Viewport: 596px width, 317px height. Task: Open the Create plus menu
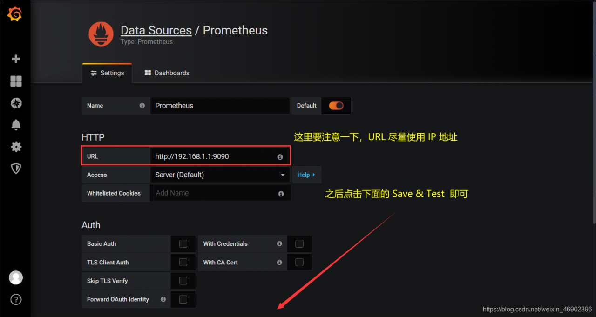pyautogui.click(x=16, y=59)
